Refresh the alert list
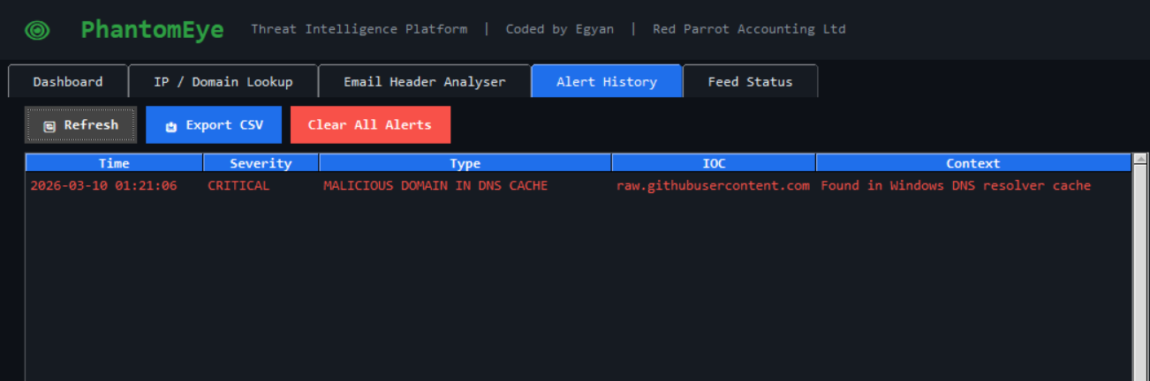The height and width of the screenshot is (381, 1150). tap(80, 125)
